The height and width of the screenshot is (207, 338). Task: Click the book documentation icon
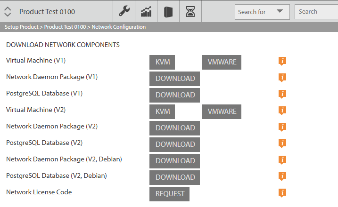point(168,12)
